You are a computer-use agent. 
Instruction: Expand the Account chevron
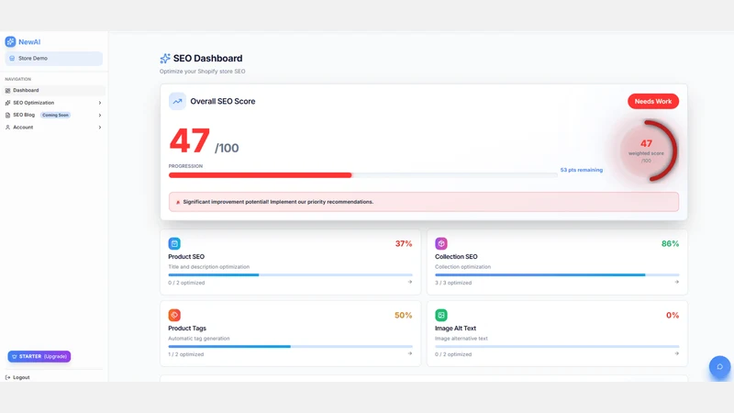[100, 128]
